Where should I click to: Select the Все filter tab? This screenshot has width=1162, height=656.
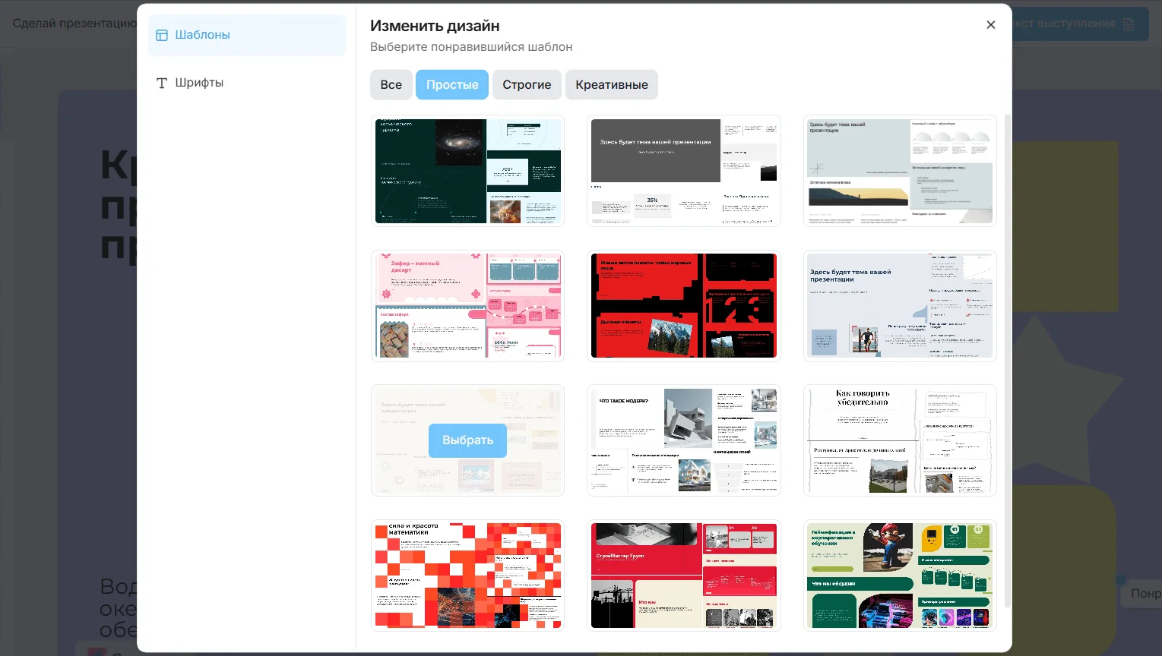[391, 85]
